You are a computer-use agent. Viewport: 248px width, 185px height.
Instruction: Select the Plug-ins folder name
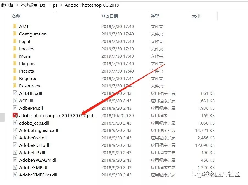tap(27, 63)
